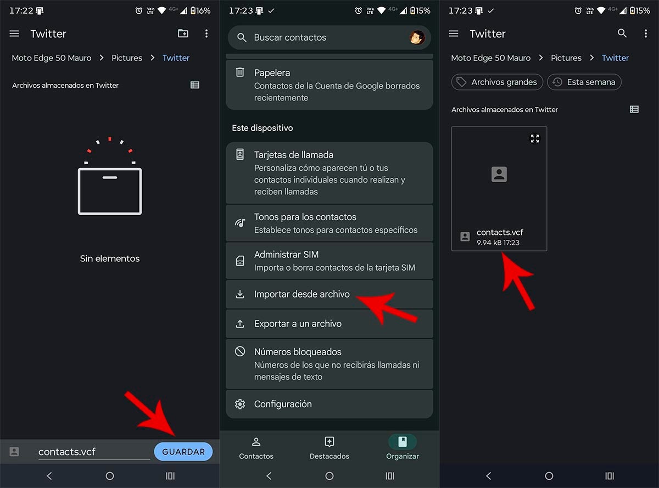Tap the export upload icon

[x=240, y=324]
